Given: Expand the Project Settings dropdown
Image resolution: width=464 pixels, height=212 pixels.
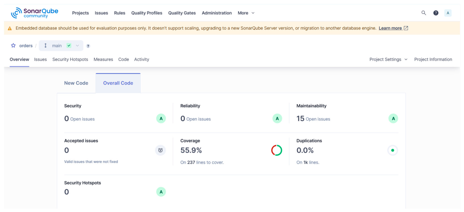Looking at the screenshot, I should (389, 59).
